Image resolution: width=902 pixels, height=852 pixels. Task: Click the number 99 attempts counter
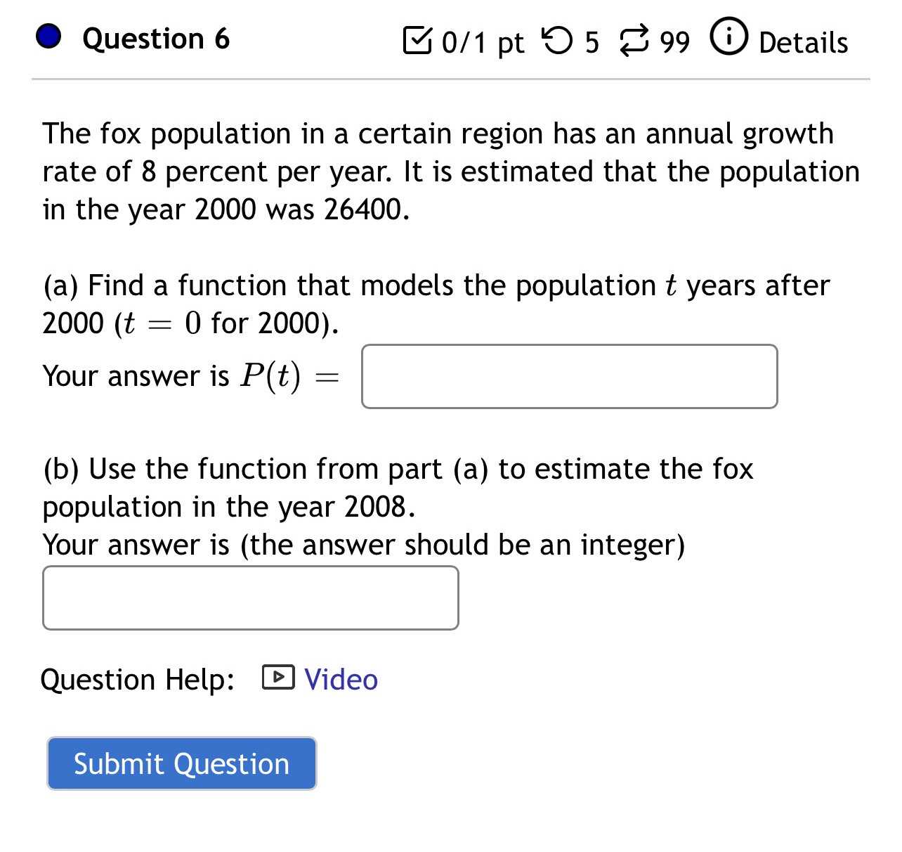coord(674,42)
